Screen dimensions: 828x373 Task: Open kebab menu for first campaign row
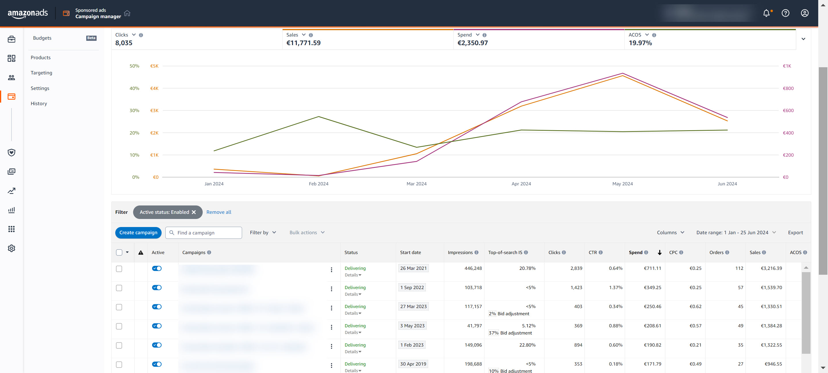click(331, 270)
